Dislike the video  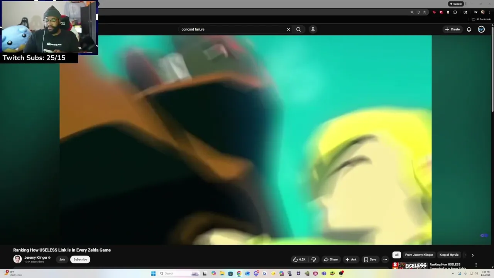point(313,259)
